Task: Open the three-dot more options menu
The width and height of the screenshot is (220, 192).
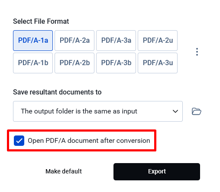Action: (197, 52)
